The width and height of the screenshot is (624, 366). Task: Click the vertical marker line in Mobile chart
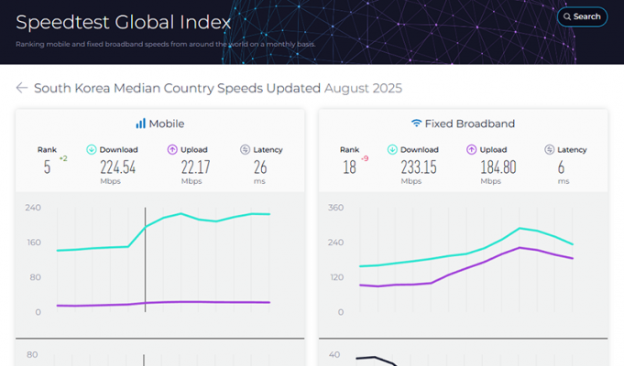146,265
